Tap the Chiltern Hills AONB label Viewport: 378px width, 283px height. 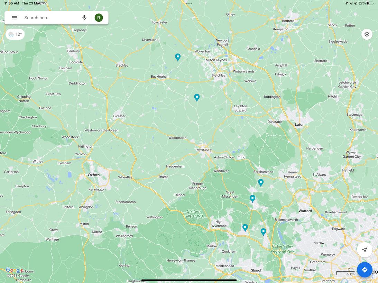click(194, 214)
